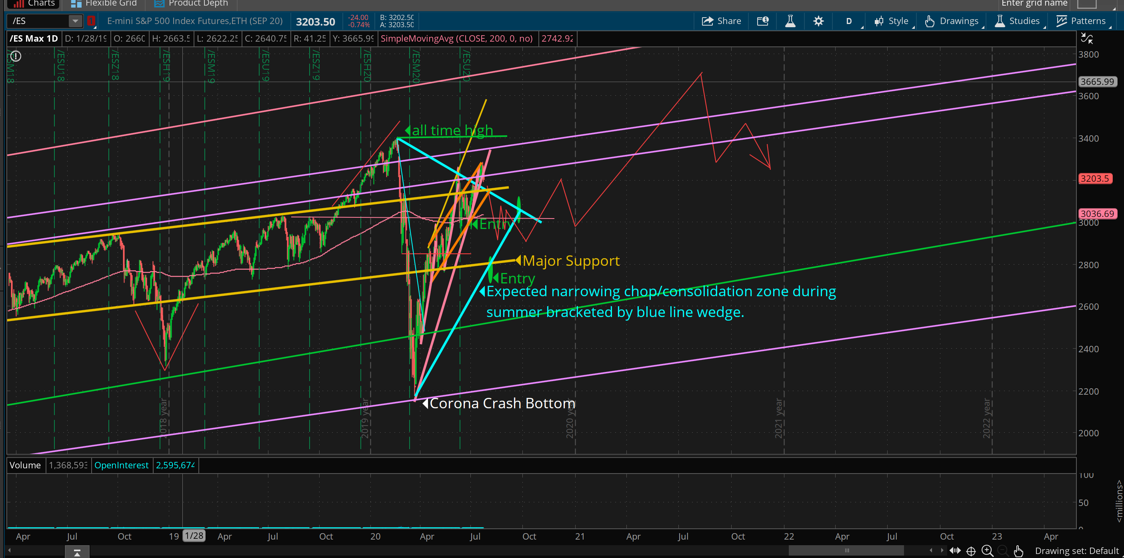This screenshot has height=558, width=1124.
Task: Click the zoom in magnifier icon
Action: point(987,550)
